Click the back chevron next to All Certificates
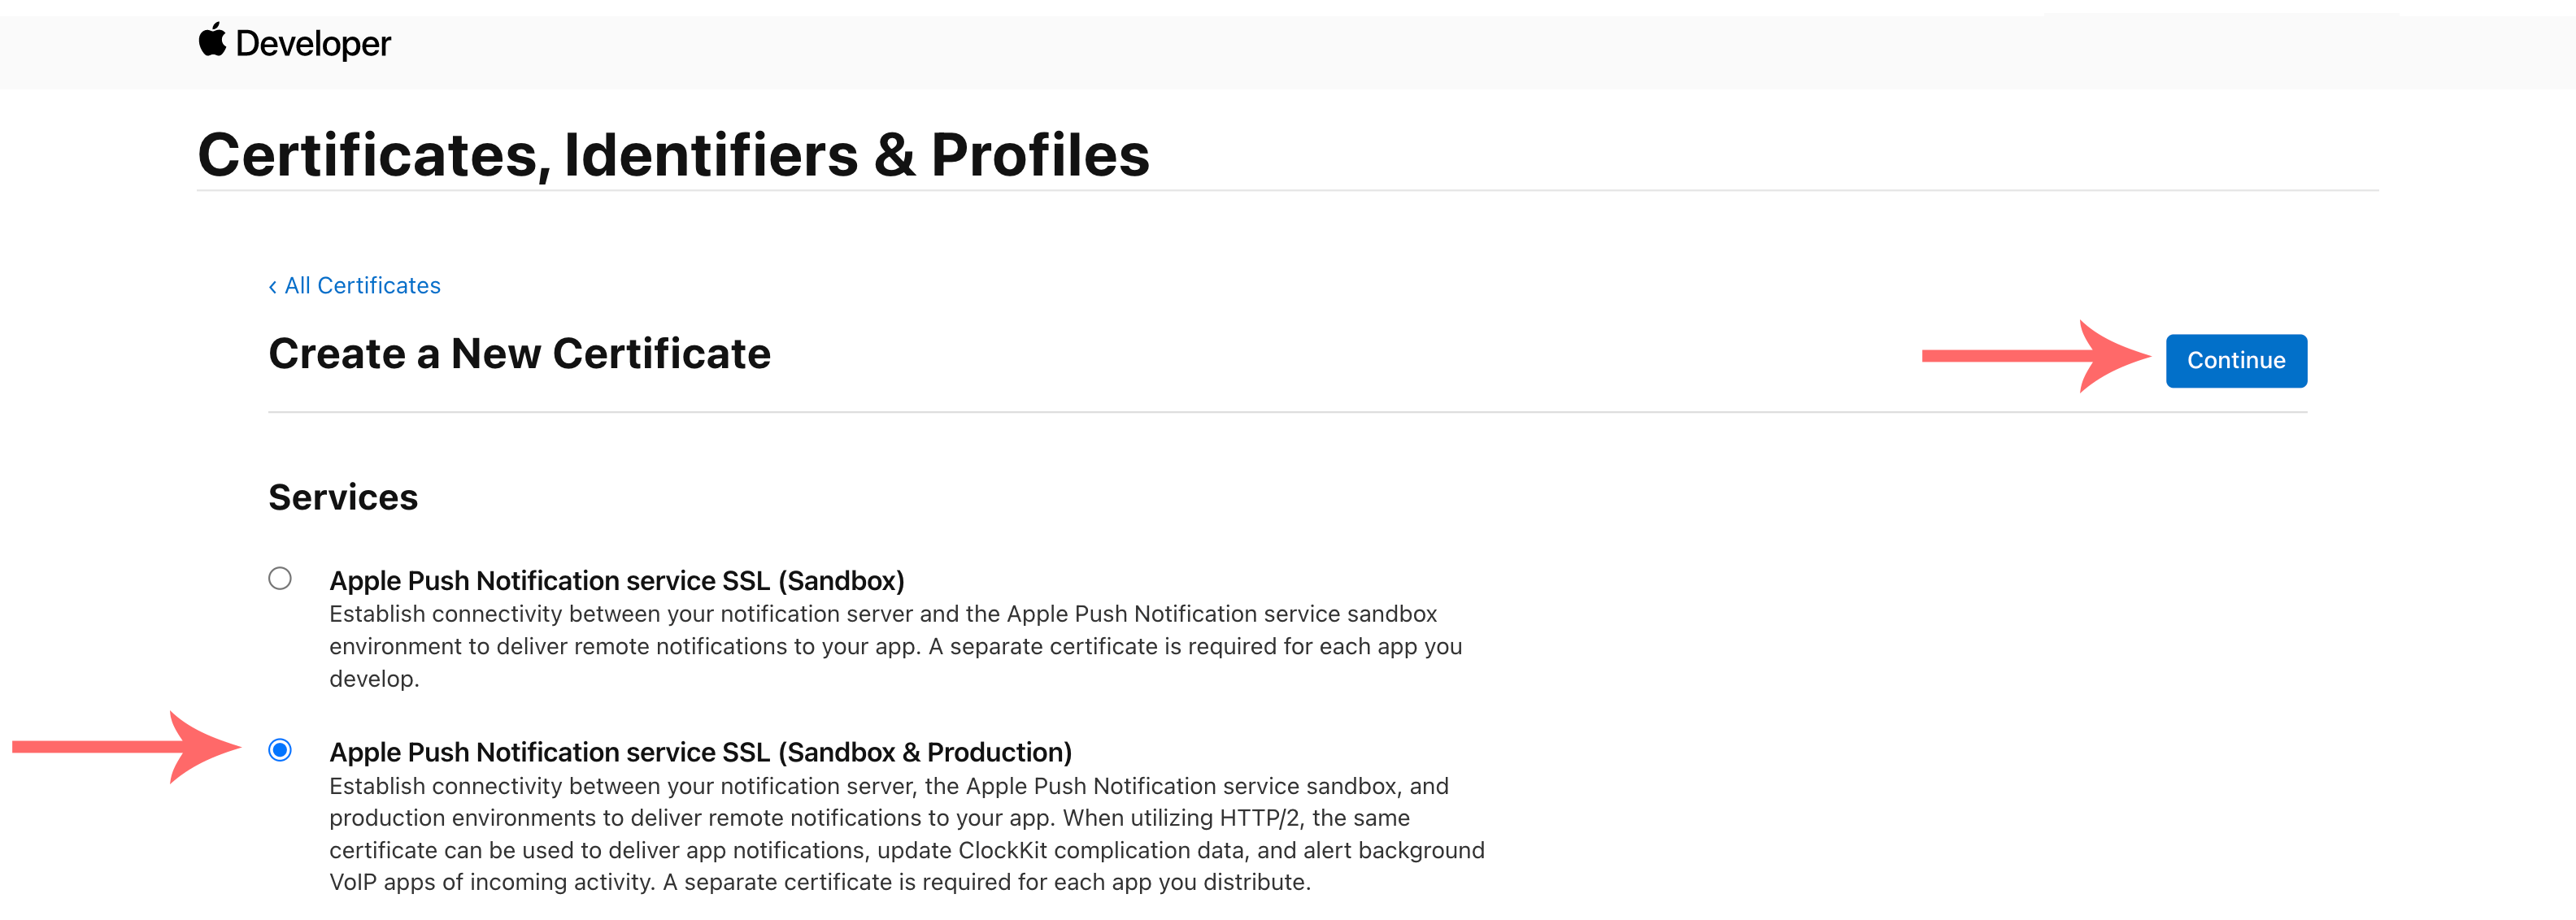 (x=273, y=286)
